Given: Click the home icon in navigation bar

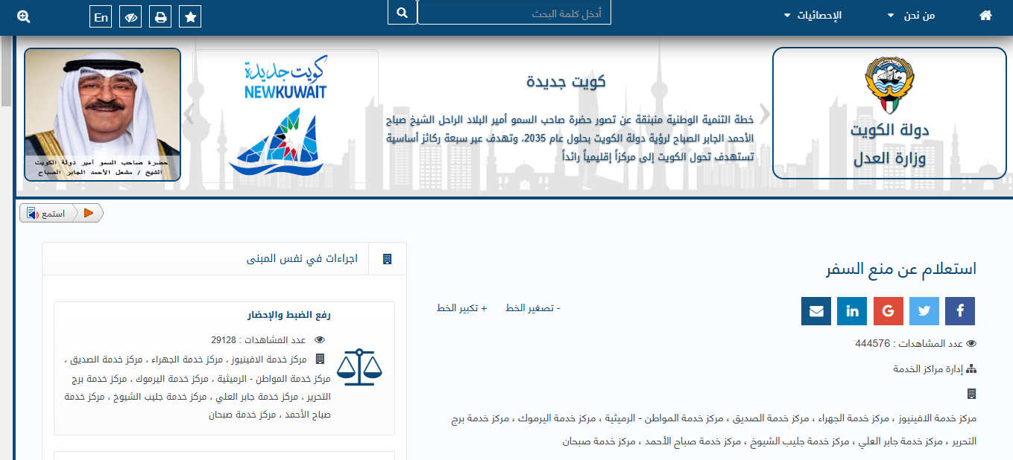Looking at the screenshot, I should 985,16.
